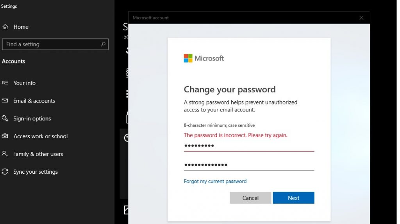Click the Your info person-card icon
The width and height of the screenshot is (400, 224).
5,83
